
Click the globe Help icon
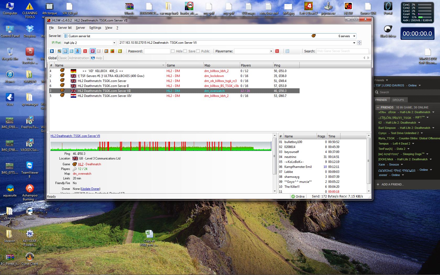(x=93, y=58)
